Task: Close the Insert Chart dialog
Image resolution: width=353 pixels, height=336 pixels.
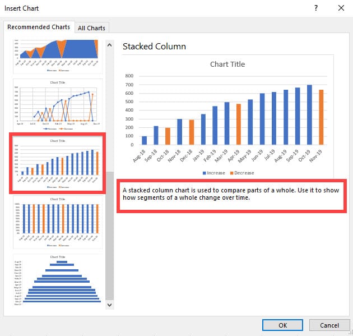Action: coord(341,8)
